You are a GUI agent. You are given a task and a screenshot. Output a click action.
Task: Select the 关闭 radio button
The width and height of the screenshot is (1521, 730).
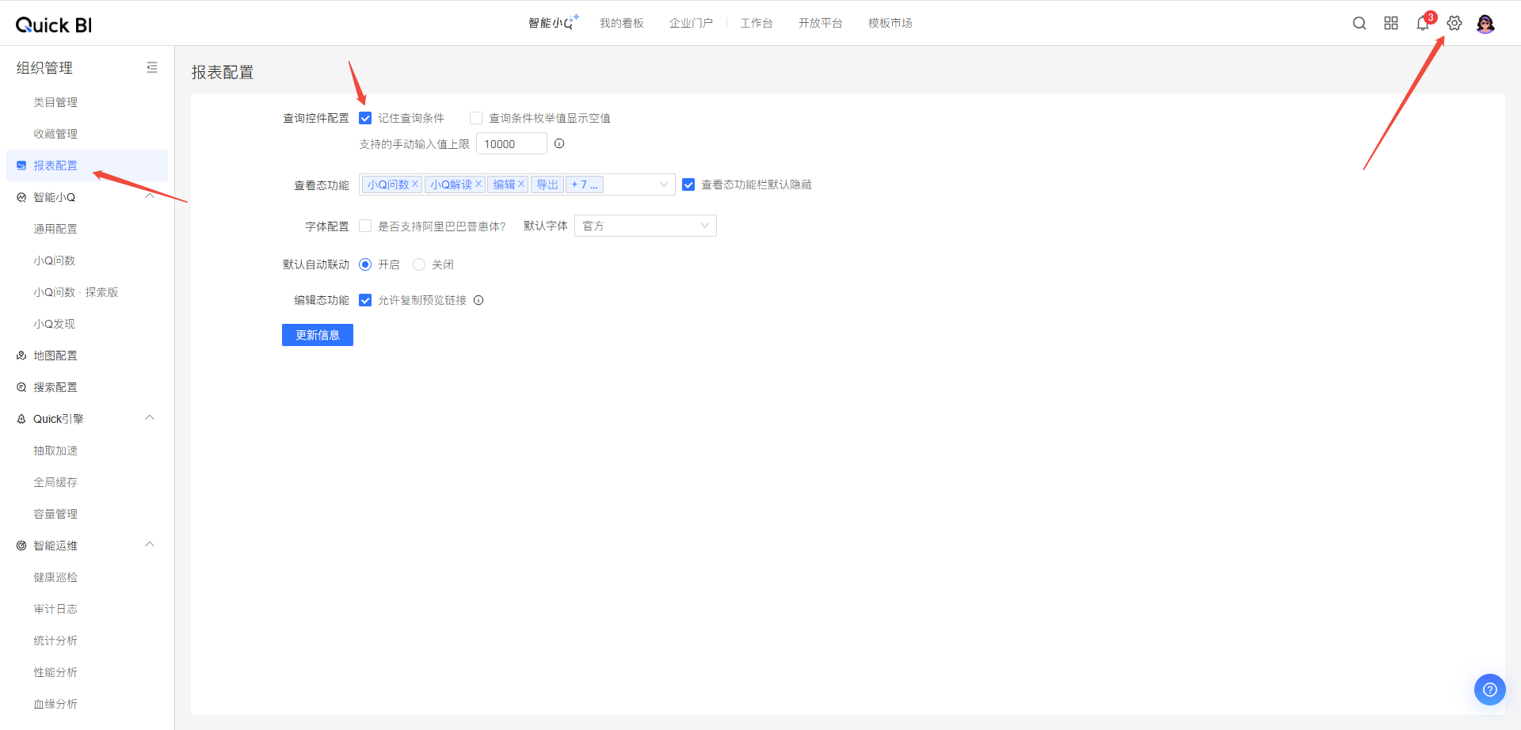419,264
